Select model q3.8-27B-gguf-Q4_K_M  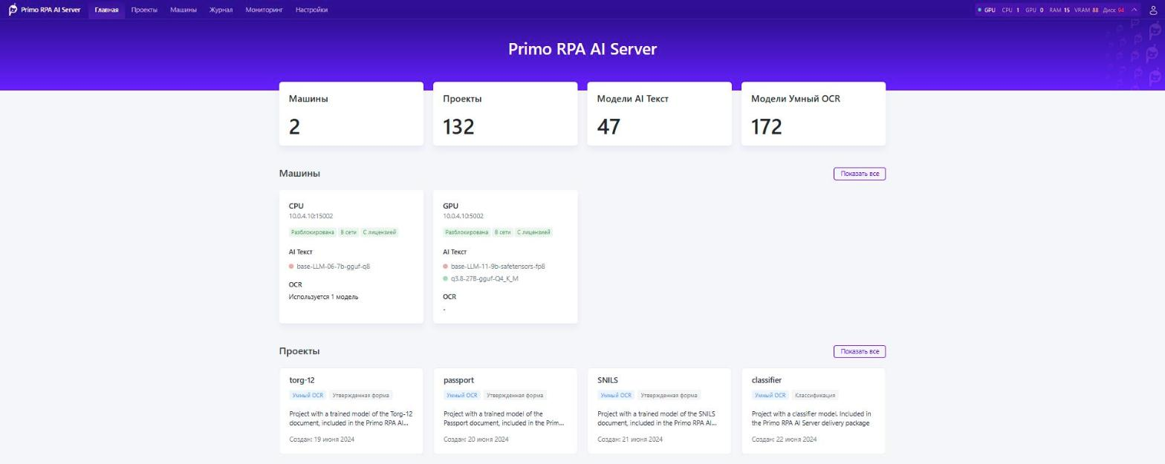point(484,278)
